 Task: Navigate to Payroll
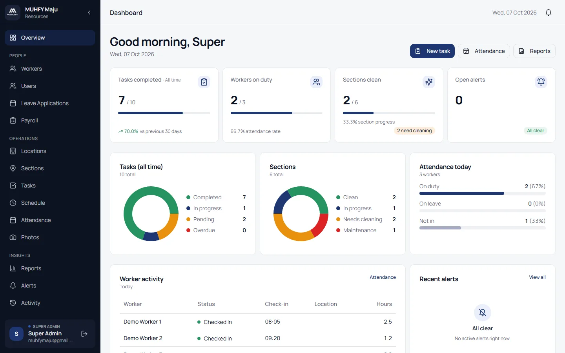50,120
